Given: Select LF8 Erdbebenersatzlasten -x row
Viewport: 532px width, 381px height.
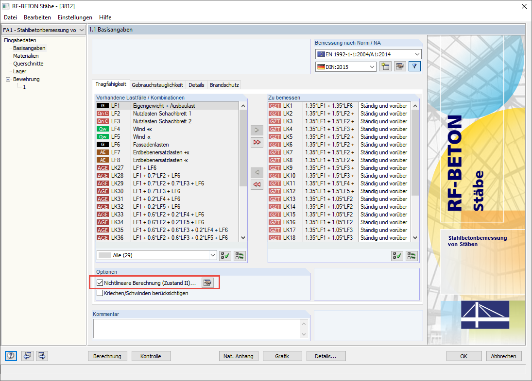Looking at the screenshot, I should pyautogui.click(x=168, y=160).
